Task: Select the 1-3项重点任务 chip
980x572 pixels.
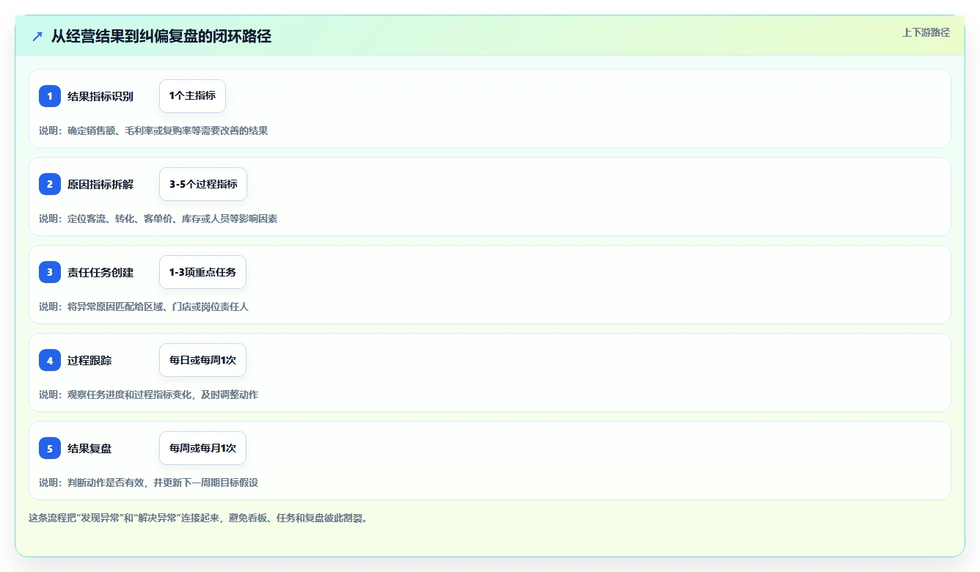Action: 202,272
